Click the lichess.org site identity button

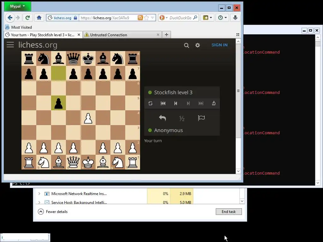[x=62, y=18]
